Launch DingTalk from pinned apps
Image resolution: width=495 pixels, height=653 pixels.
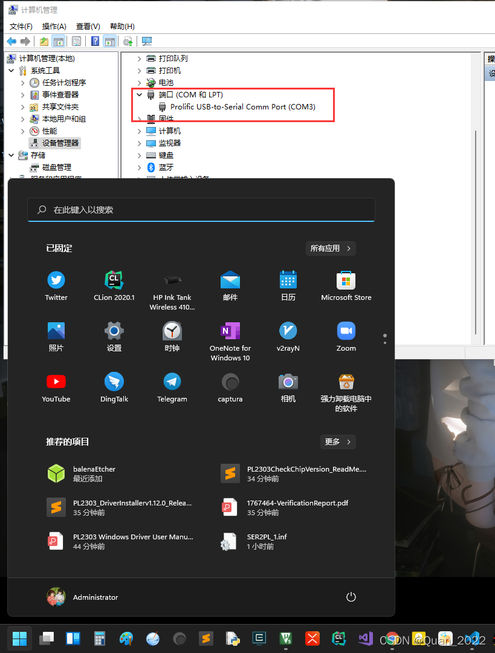pos(114,388)
